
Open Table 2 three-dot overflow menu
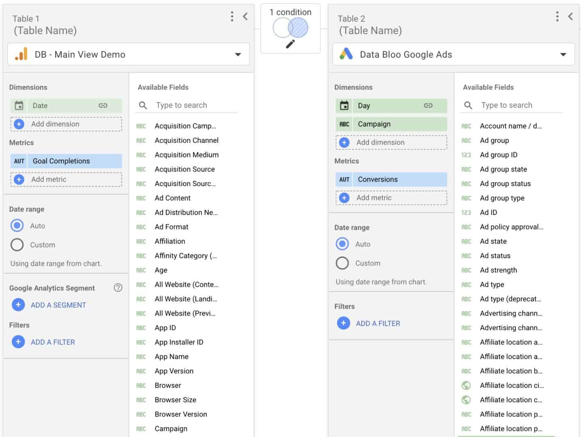[x=557, y=17]
